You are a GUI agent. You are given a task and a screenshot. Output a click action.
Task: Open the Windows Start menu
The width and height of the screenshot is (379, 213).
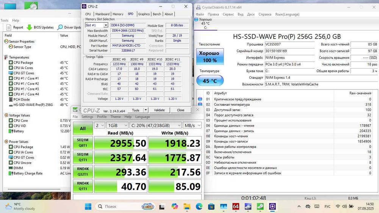(x=88, y=207)
